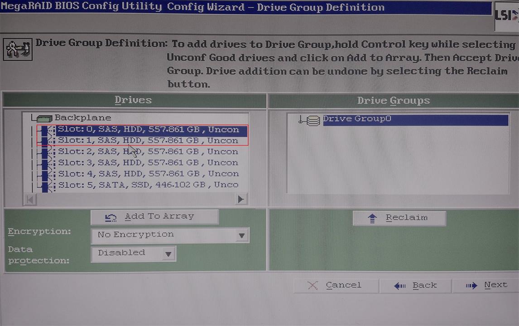Image resolution: width=519 pixels, height=326 pixels.
Task: Click the Cancel button
Action: (x=336, y=285)
